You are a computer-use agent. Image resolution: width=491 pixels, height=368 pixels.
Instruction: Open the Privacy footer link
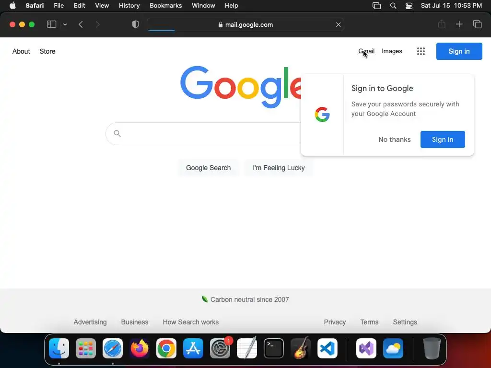(335, 322)
